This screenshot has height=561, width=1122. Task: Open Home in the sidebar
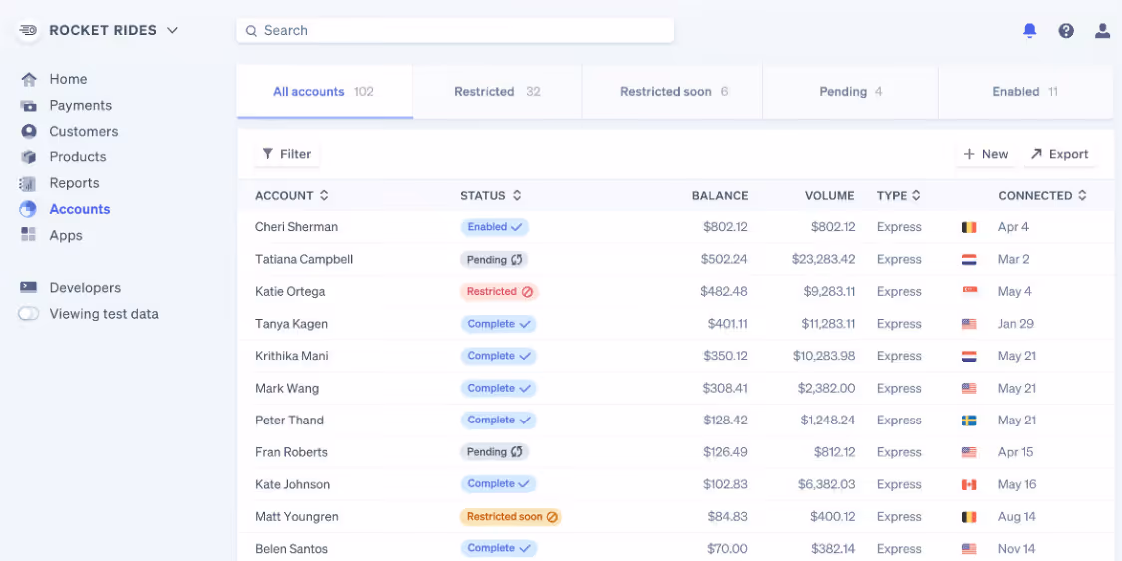click(68, 79)
